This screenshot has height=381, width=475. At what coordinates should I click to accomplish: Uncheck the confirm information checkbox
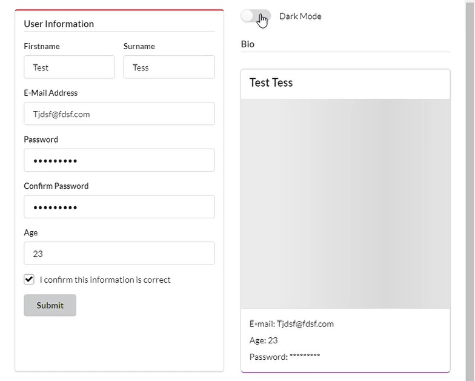tap(29, 280)
